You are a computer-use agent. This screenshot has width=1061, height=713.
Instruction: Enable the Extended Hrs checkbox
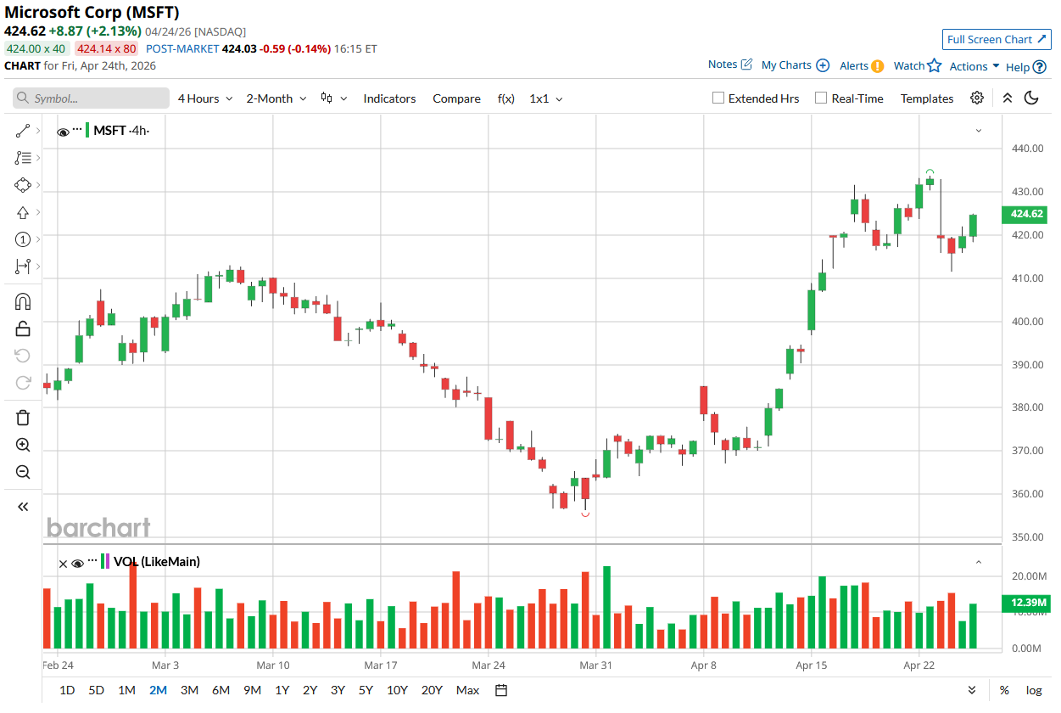coord(718,98)
